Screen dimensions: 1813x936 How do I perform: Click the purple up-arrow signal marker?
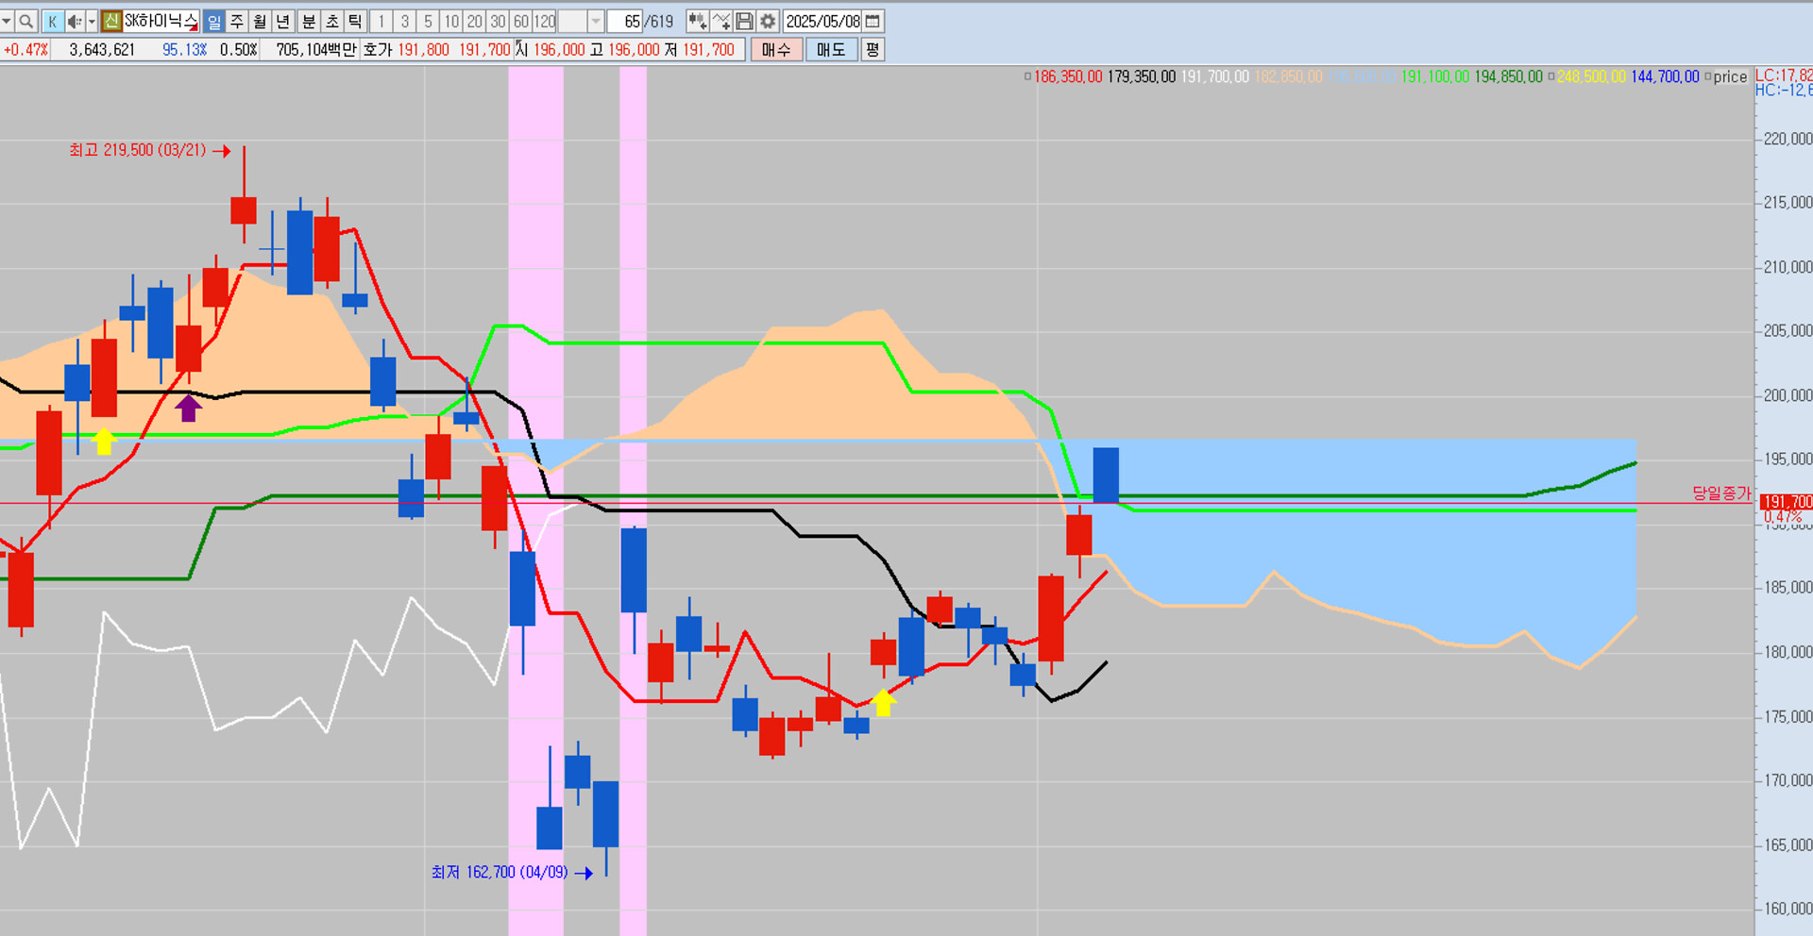(x=189, y=408)
